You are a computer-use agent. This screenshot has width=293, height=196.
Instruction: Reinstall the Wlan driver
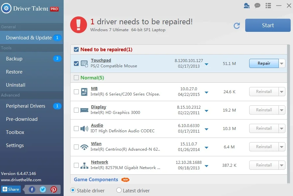coord(264,147)
